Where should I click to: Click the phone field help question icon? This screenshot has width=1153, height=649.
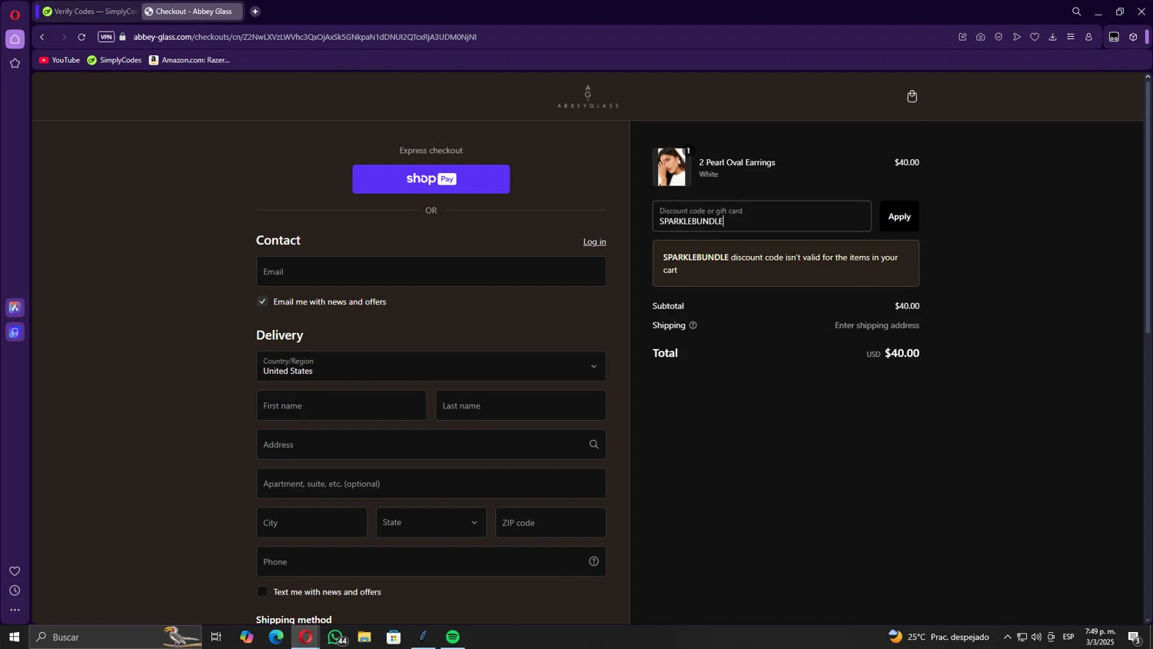point(593,561)
